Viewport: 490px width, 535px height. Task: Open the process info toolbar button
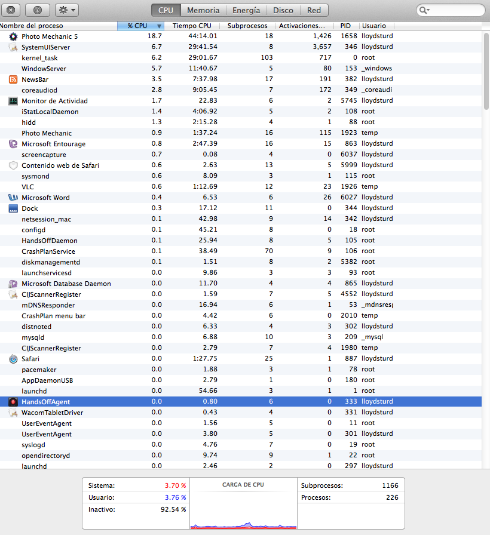point(38,10)
